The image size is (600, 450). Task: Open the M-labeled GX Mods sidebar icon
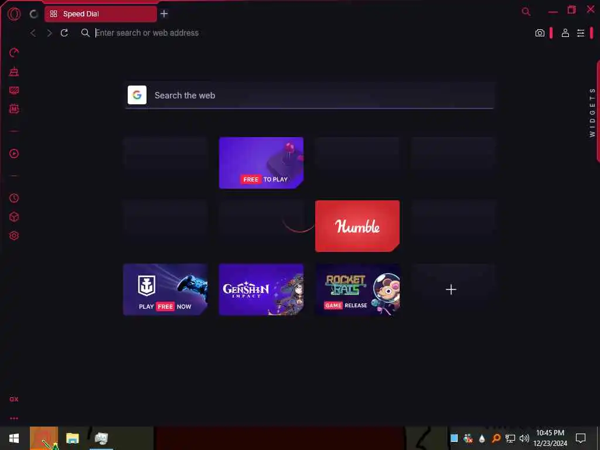point(14,109)
